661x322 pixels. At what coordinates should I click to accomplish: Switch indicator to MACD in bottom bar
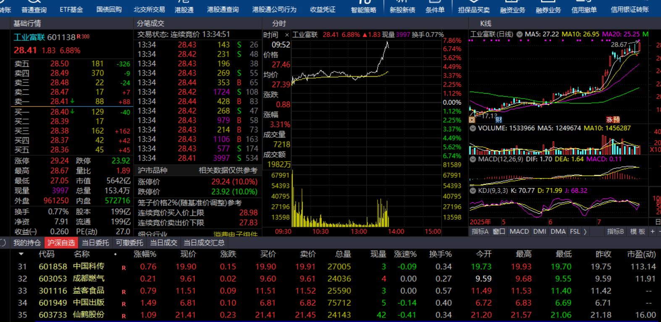(x=519, y=231)
